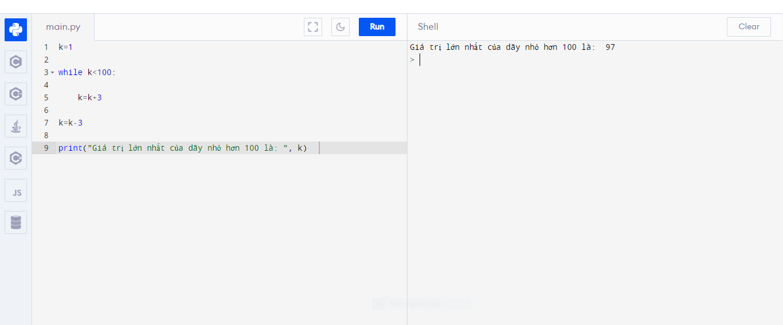The height and width of the screenshot is (325, 783).
Task: Clear the shell output with Clear
Action: click(x=749, y=27)
